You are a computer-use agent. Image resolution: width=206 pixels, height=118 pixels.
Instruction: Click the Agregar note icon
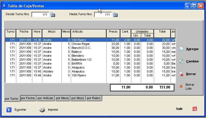point(181,49)
